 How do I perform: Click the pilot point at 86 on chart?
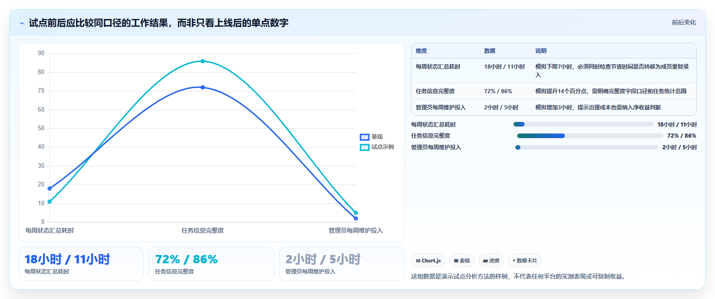coord(202,61)
